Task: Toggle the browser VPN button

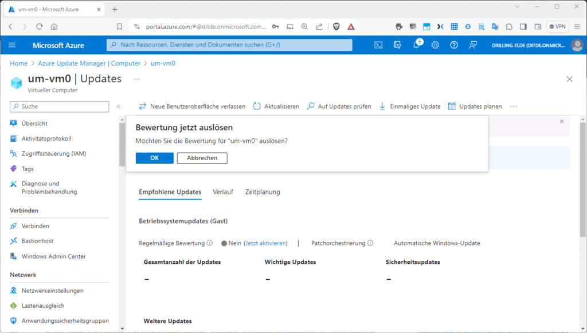Action: [557, 26]
